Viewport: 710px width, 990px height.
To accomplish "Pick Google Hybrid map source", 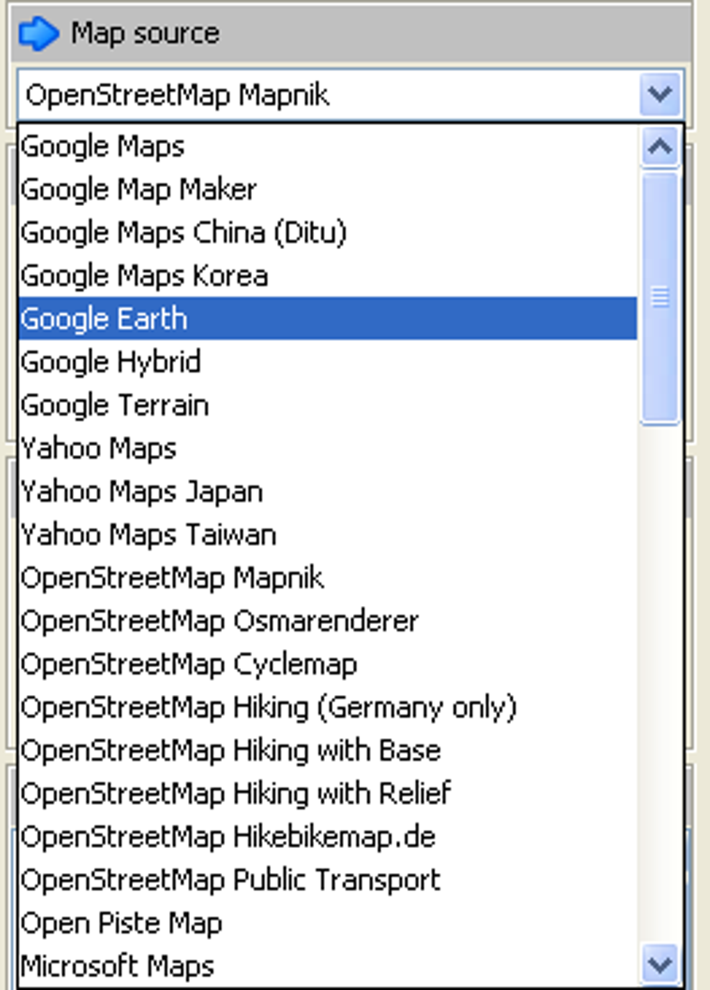I will [x=327, y=362].
